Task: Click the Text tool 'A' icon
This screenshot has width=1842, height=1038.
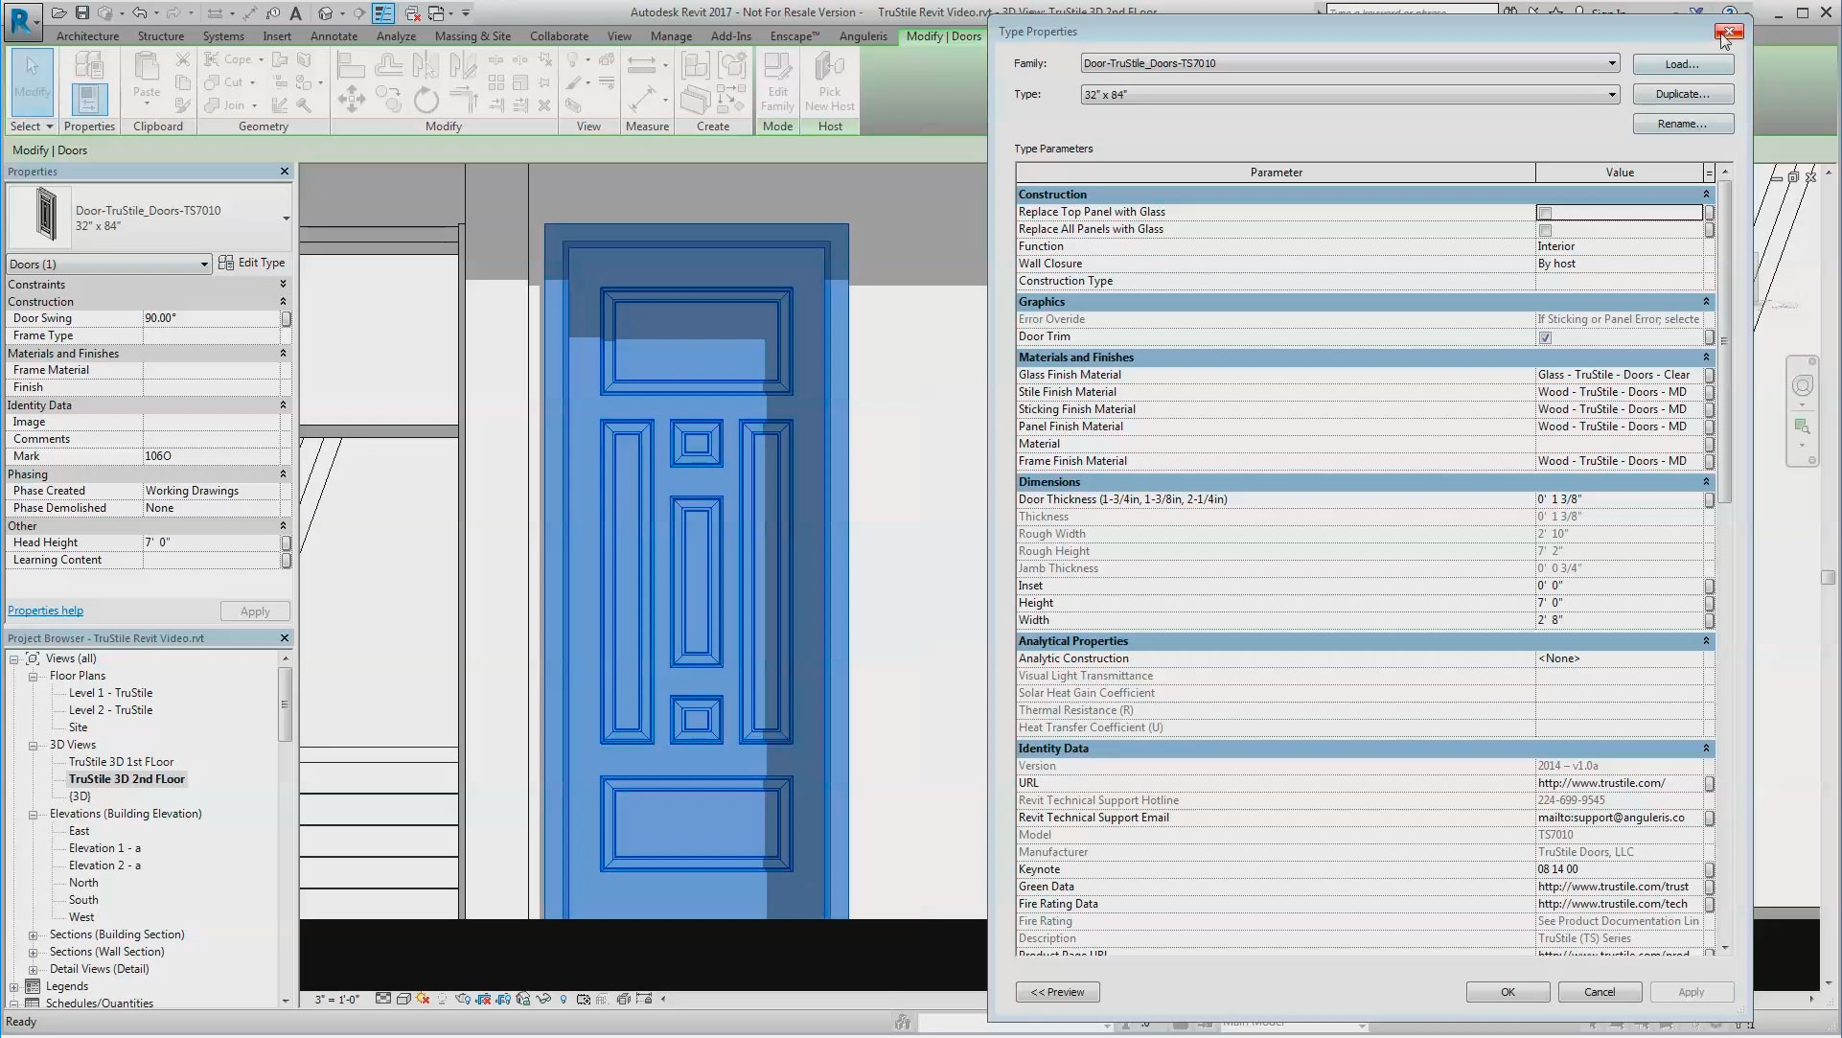Action: point(295,12)
